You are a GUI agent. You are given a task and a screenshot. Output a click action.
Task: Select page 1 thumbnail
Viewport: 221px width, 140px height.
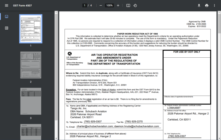(x=31, y=29)
